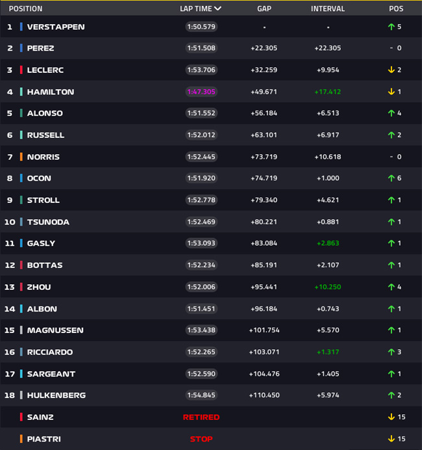Click the yellow down arrow for Leclerc

[x=391, y=70]
